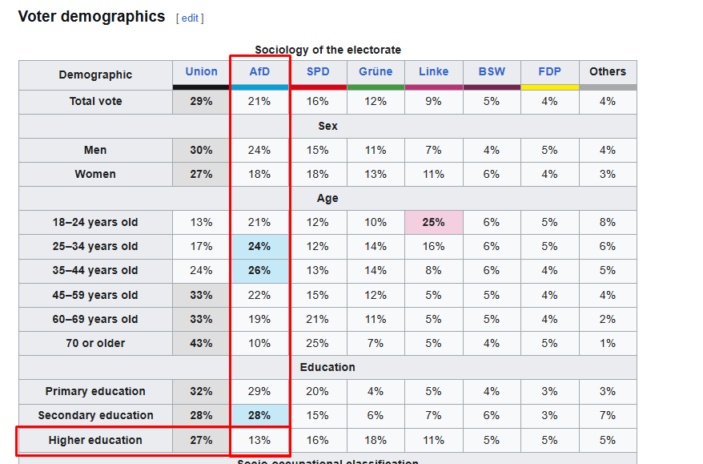The height and width of the screenshot is (464, 703).
Task: Click the Higher education row header
Action: coord(95,440)
